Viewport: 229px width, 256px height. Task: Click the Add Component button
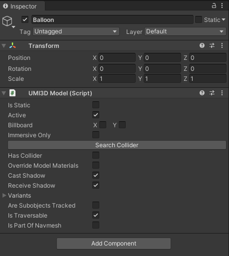[x=114, y=244]
